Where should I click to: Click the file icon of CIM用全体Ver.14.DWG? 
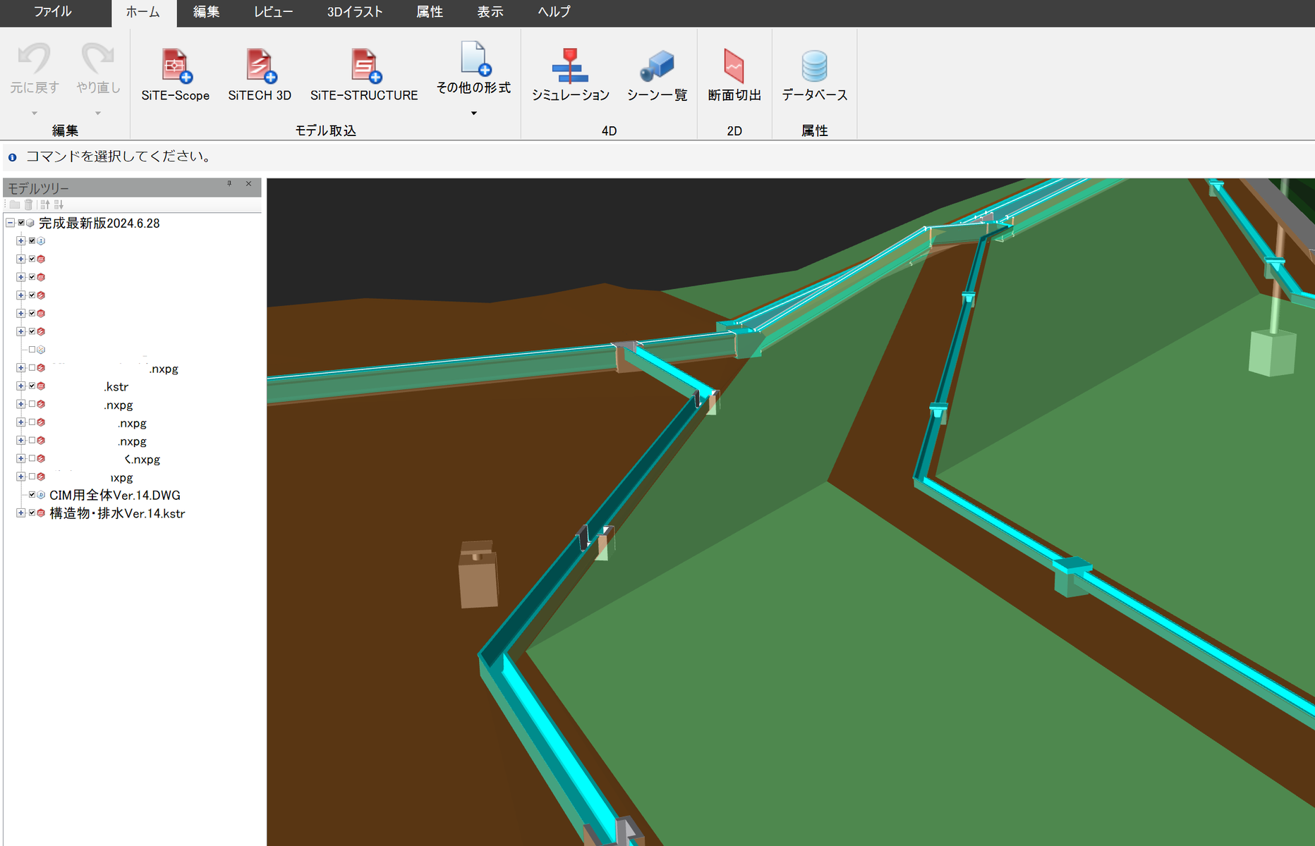(41, 495)
